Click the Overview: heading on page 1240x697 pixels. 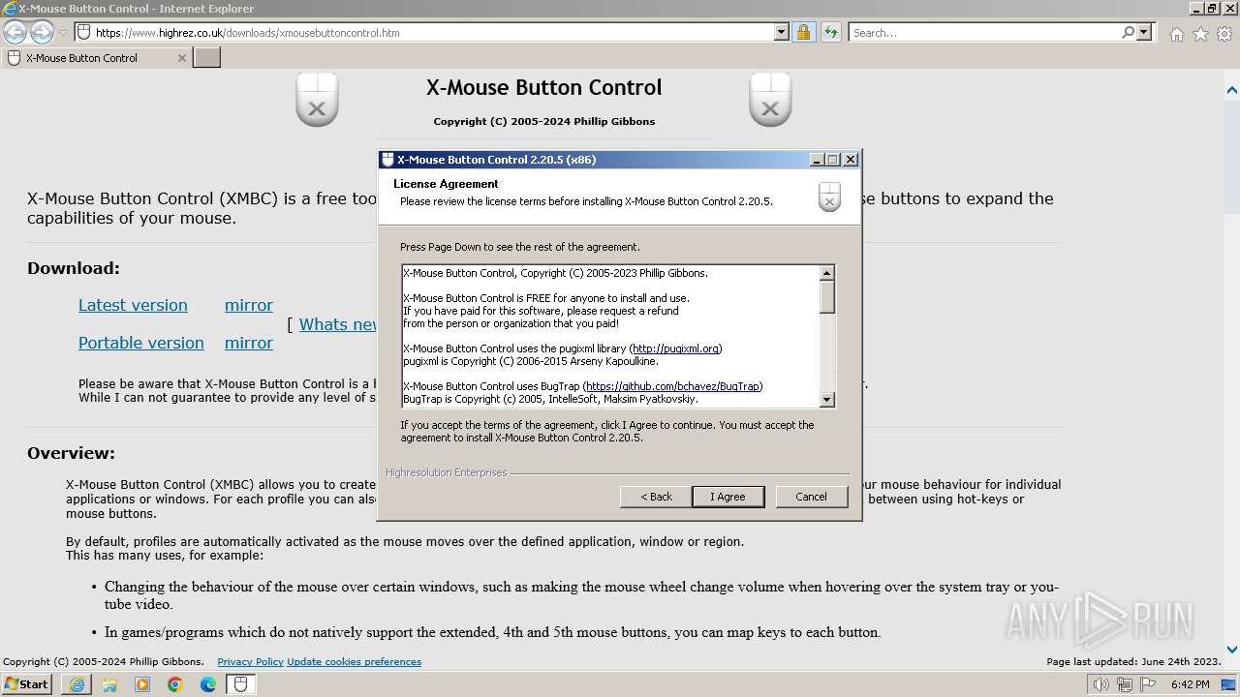[x=71, y=453]
